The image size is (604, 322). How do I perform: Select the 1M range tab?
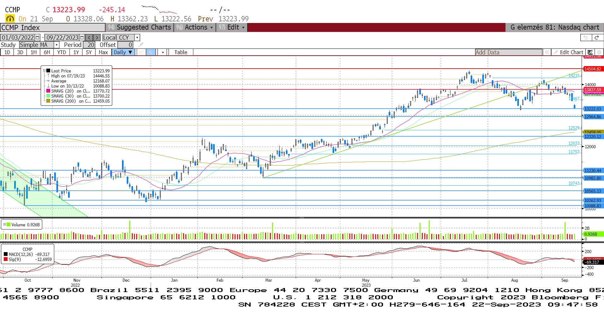33,52
